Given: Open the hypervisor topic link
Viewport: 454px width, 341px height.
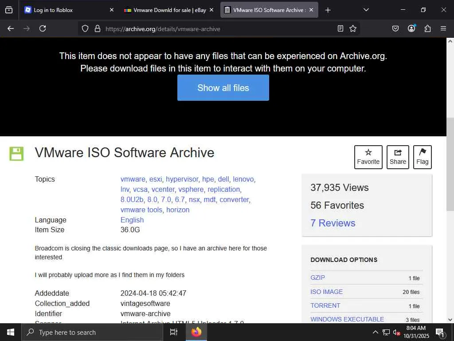Looking at the screenshot, I should (182, 179).
